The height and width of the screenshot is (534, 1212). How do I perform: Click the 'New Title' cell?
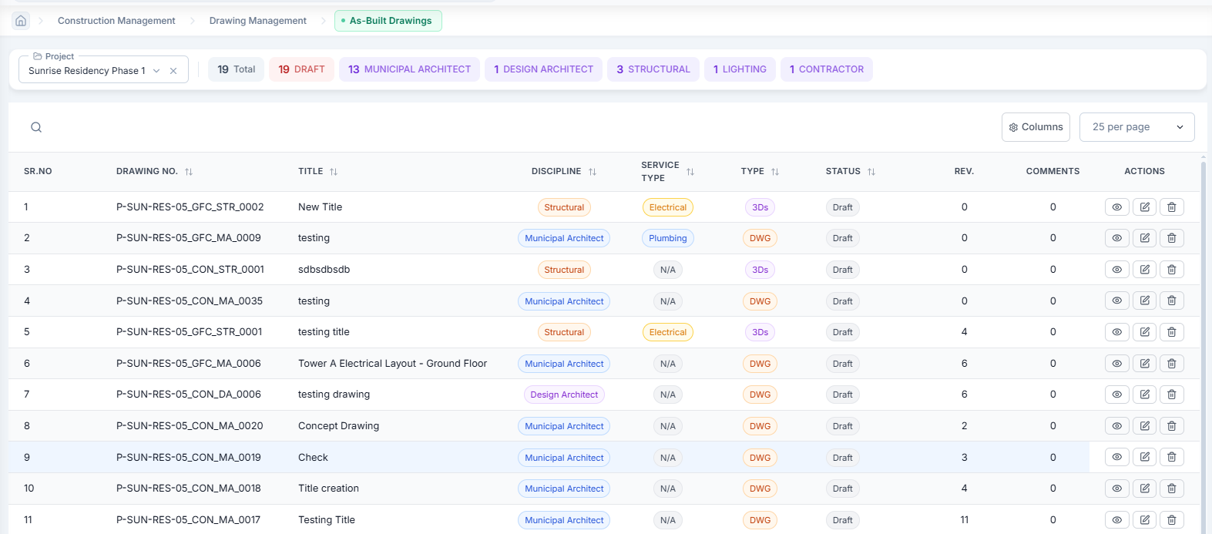point(321,207)
